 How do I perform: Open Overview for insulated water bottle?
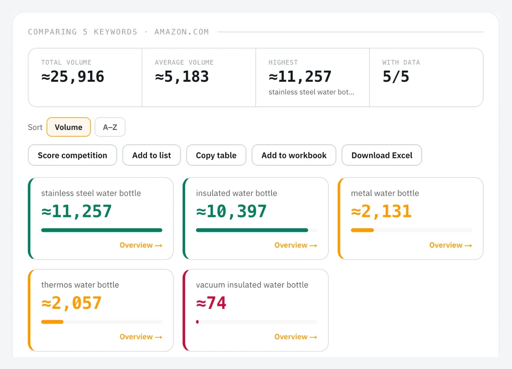[296, 245]
